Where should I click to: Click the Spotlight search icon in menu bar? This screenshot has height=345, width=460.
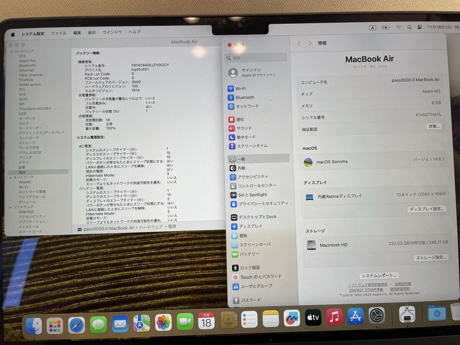pyautogui.click(x=409, y=28)
